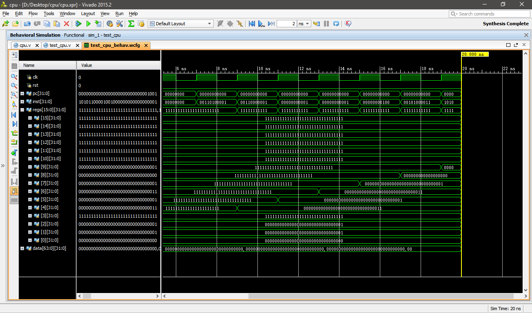
Task: Expand the data[63:0][31:0] signal
Action: click(22, 248)
